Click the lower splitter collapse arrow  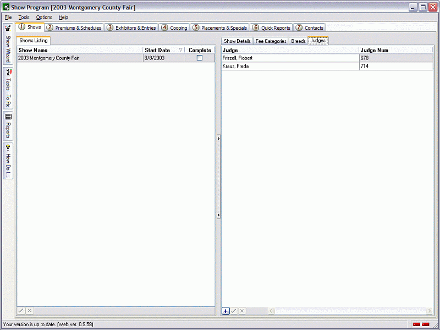coord(218,215)
